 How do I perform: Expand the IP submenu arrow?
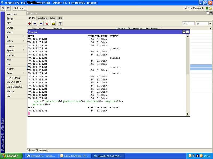24,37
